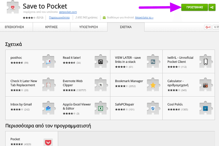Click the Bookmark Manager star icon
This screenshot has width=219, height=146.
click(x=153, y=85)
